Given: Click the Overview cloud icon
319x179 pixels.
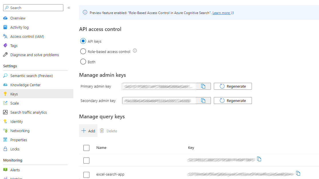Looking at the screenshot, I should coord(5,18).
